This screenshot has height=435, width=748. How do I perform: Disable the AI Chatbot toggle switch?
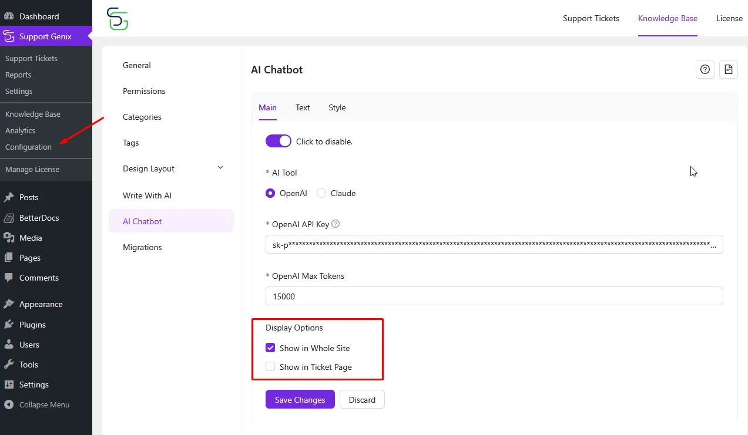278,141
